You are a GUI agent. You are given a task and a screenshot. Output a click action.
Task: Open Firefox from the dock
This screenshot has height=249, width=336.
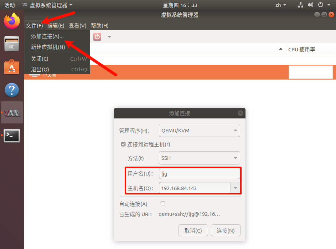pos(11,21)
